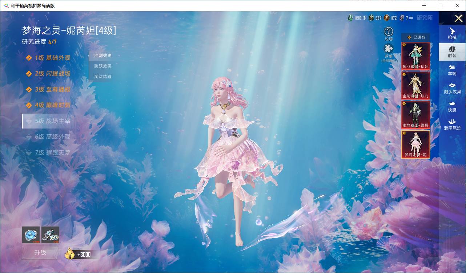
Task: Select 7级 耀眼天幕 level entry
Action: click(48, 153)
